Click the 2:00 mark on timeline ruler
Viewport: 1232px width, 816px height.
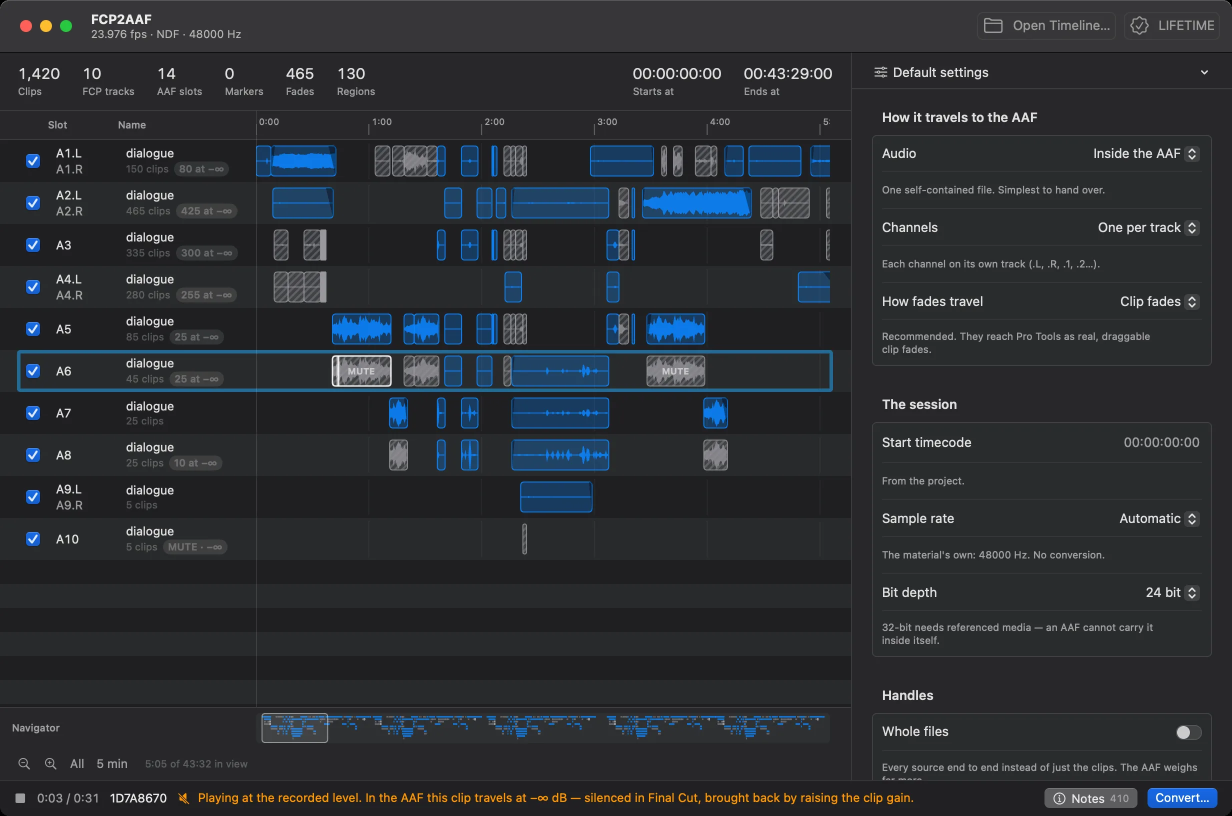pyautogui.click(x=494, y=122)
